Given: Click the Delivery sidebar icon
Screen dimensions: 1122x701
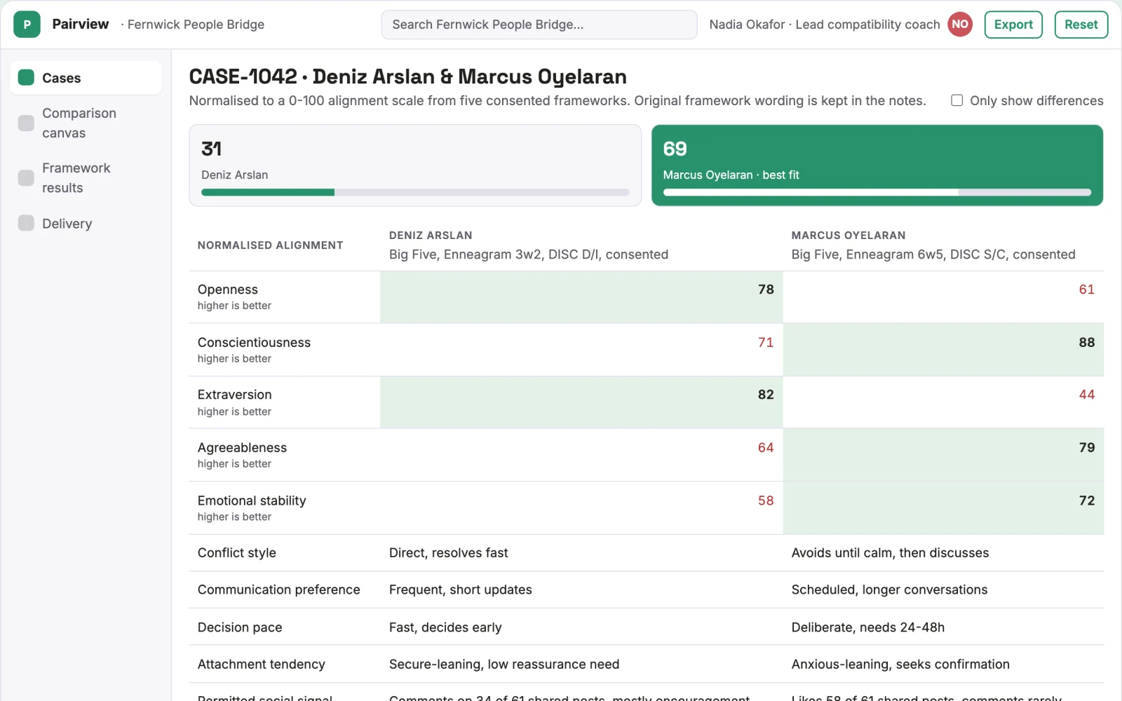Looking at the screenshot, I should [26, 223].
